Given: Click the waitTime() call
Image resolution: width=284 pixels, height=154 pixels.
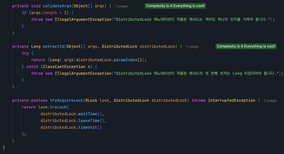Looking at the screenshot, I should tap(90, 114).
